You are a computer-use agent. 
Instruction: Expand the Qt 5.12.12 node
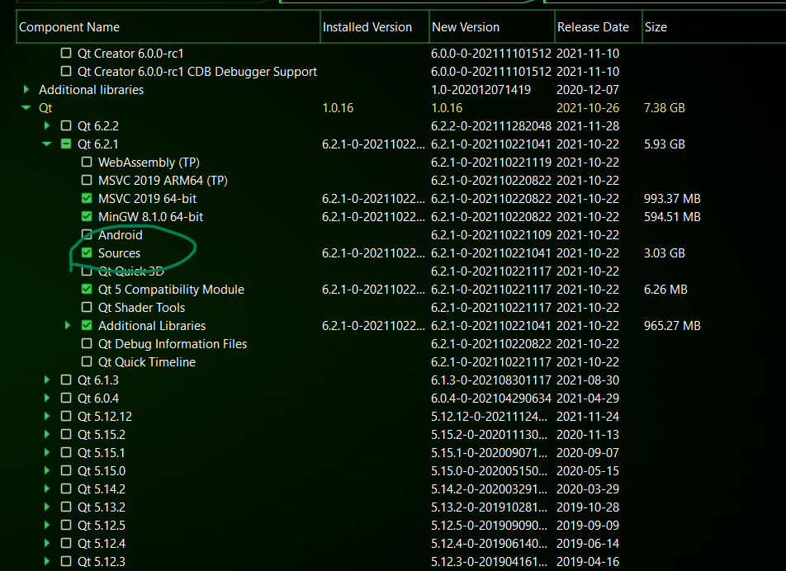pyautogui.click(x=47, y=416)
